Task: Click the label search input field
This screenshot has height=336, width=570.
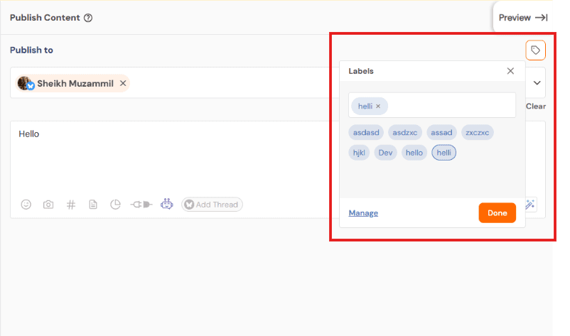Action: coord(432,105)
